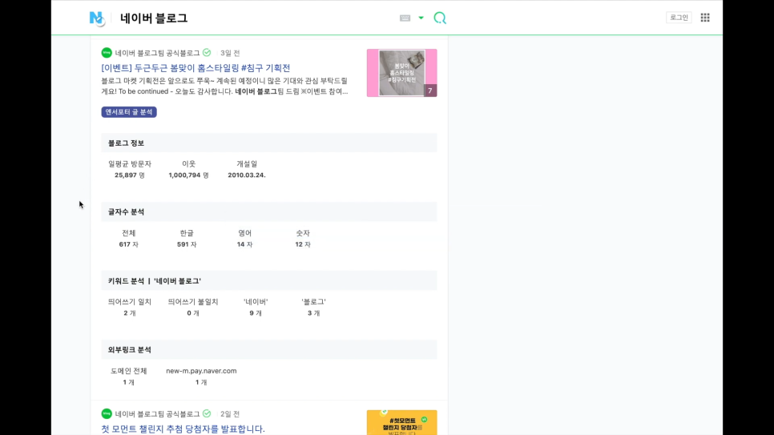This screenshot has height=435, width=774.
Task: Select the 1,000,794 명 neighbor count
Action: click(x=188, y=175)
